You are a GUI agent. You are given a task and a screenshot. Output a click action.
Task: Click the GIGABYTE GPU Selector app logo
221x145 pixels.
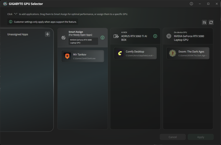pyautogui.click(x=5, y=4)
